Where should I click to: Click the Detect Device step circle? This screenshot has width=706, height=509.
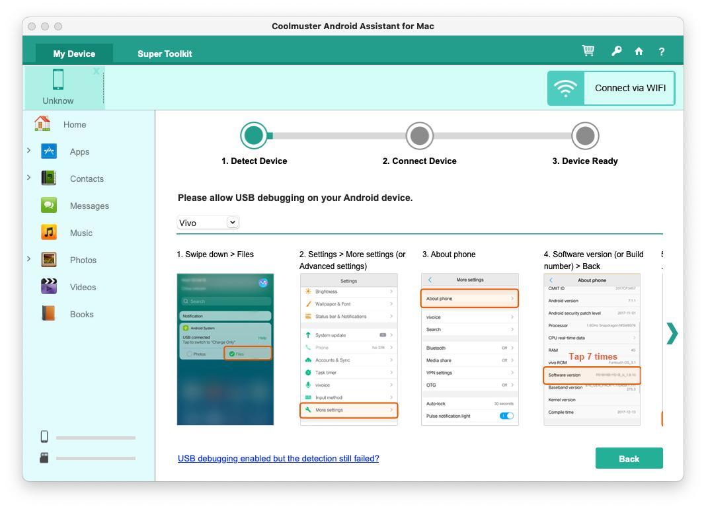(254, 136)
